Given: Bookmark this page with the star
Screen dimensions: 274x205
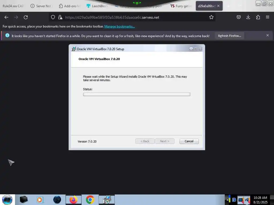Looking at the screenshot, I should coord(211,17).
